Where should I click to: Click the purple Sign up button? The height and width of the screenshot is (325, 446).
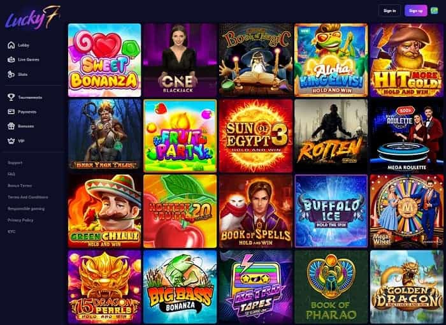pyautogui.click(x=416, y=11)
